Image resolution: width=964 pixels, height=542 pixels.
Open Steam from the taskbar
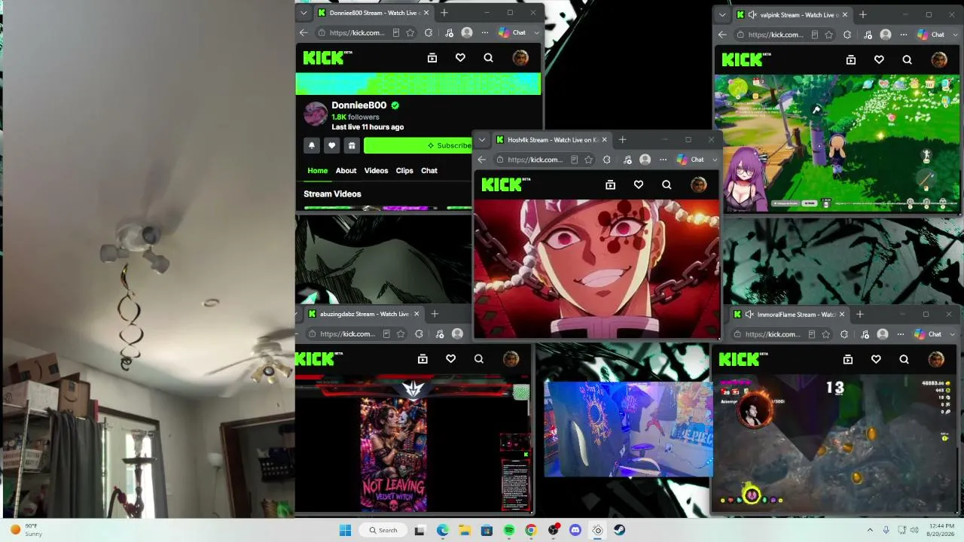(619, 530)
